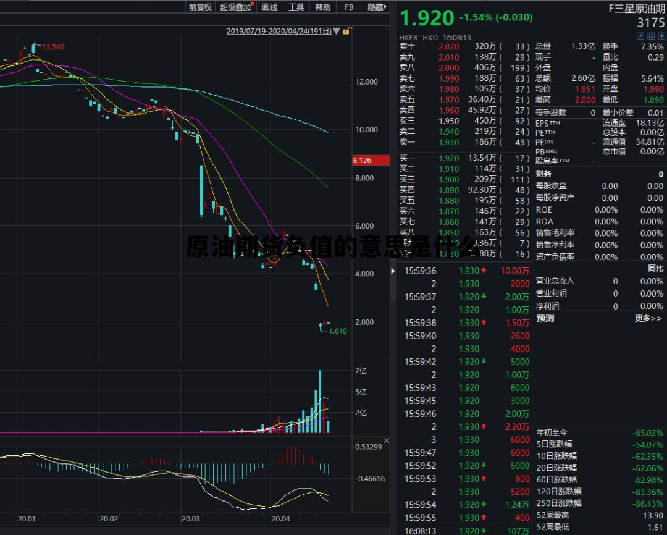Click the lock icon beside the date range

(347, 30)
